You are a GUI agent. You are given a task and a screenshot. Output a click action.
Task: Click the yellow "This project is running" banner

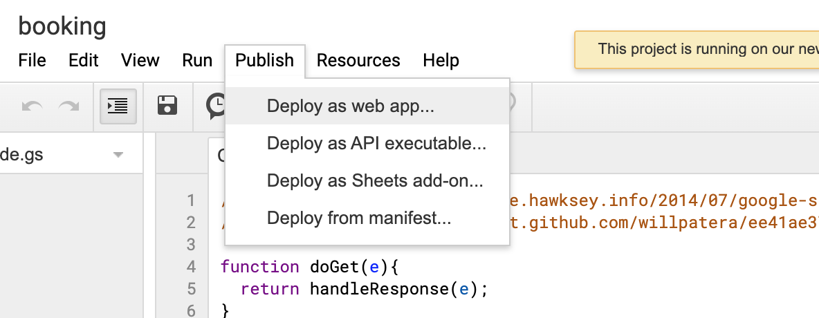[x=699, y=49]
